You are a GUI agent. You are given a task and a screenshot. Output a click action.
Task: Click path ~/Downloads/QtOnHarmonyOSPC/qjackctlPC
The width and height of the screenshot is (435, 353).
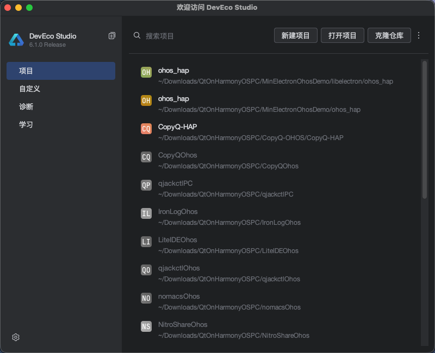pos(226,194)
